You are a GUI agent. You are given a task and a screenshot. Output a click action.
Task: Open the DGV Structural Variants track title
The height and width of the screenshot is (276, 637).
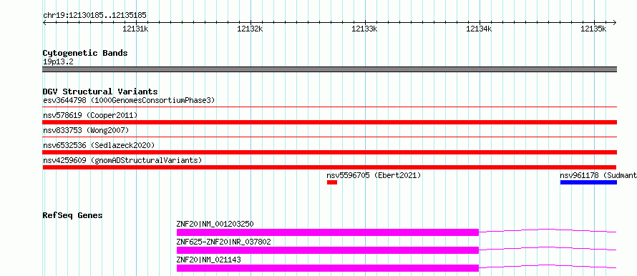(x=100, y=92)
